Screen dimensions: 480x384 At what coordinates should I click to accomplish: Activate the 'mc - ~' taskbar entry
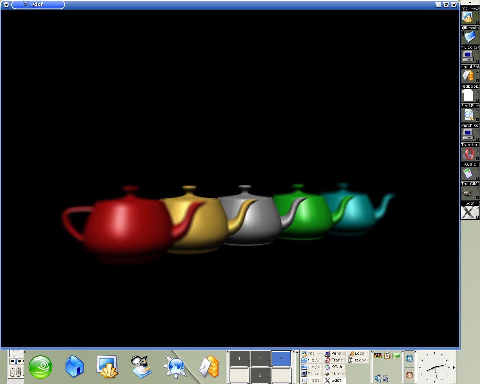point(311,354)
